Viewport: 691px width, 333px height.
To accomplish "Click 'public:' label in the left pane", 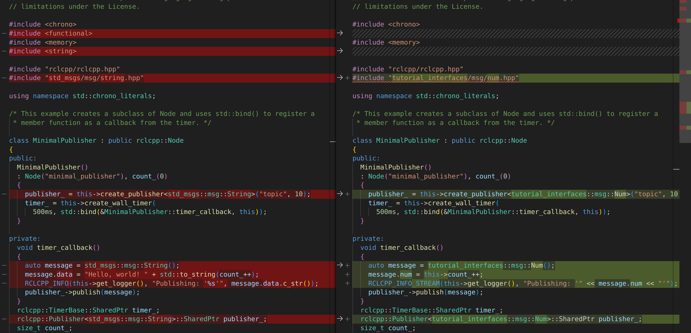I will click(x=23, y=158).
